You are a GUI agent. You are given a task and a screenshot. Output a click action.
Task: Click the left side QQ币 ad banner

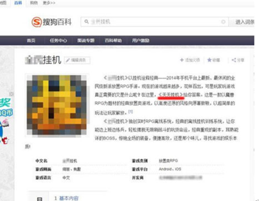pos(6,121)
